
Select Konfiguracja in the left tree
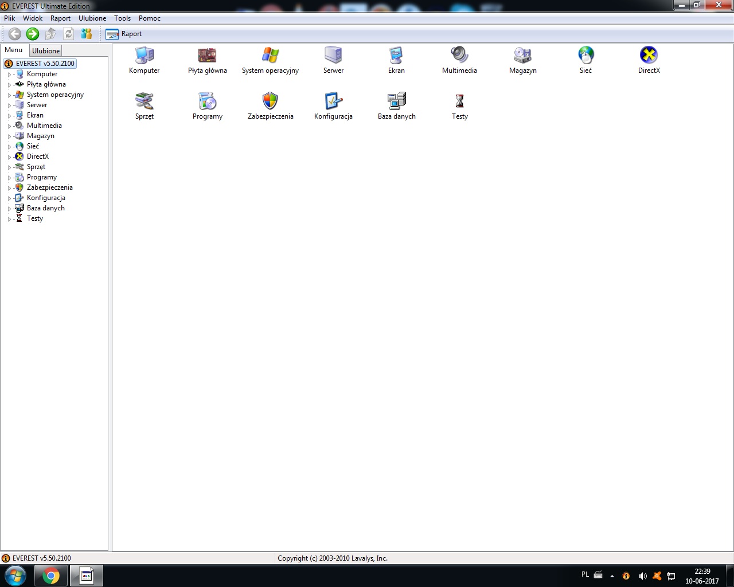click(46, 198)
